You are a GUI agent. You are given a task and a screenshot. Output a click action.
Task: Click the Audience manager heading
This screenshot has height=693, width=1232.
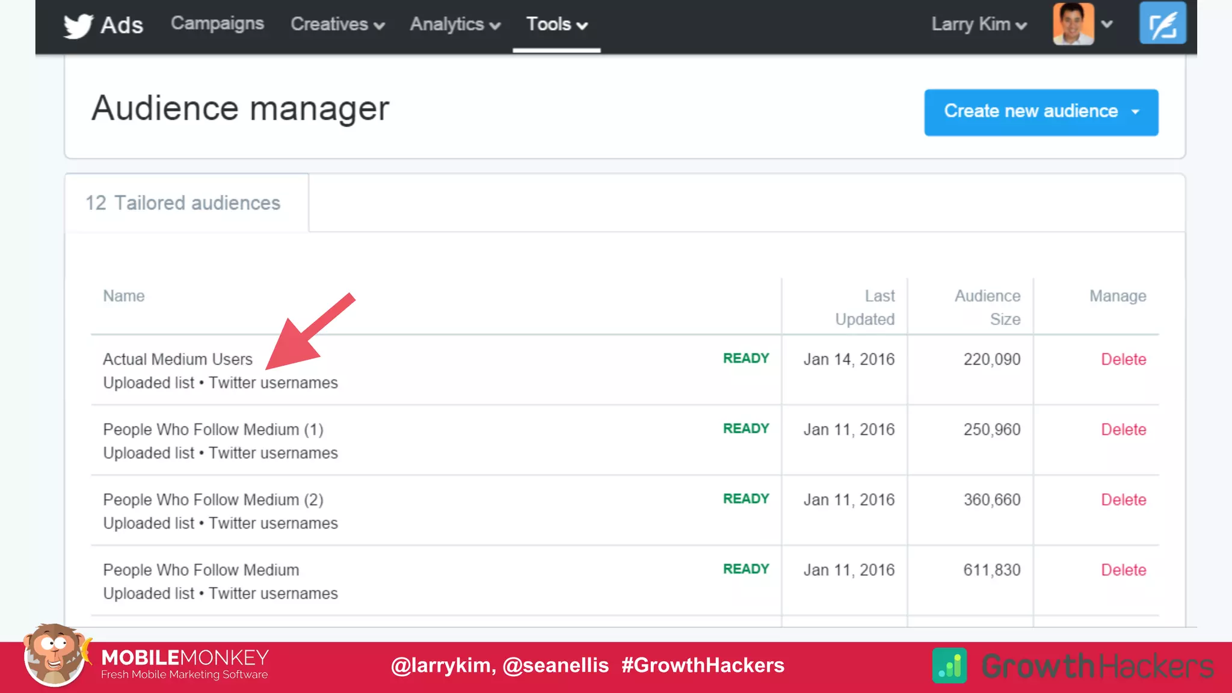click(240, 109)
